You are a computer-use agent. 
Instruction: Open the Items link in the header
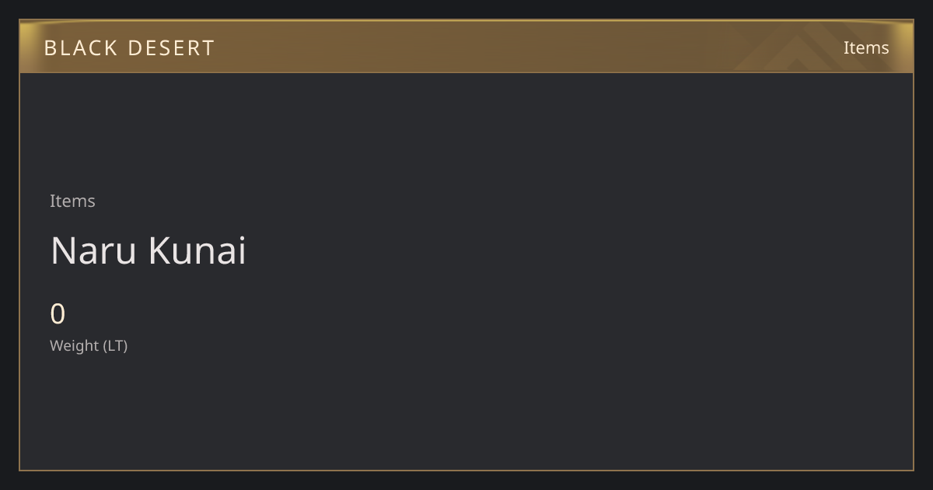(x=866, y=47)
